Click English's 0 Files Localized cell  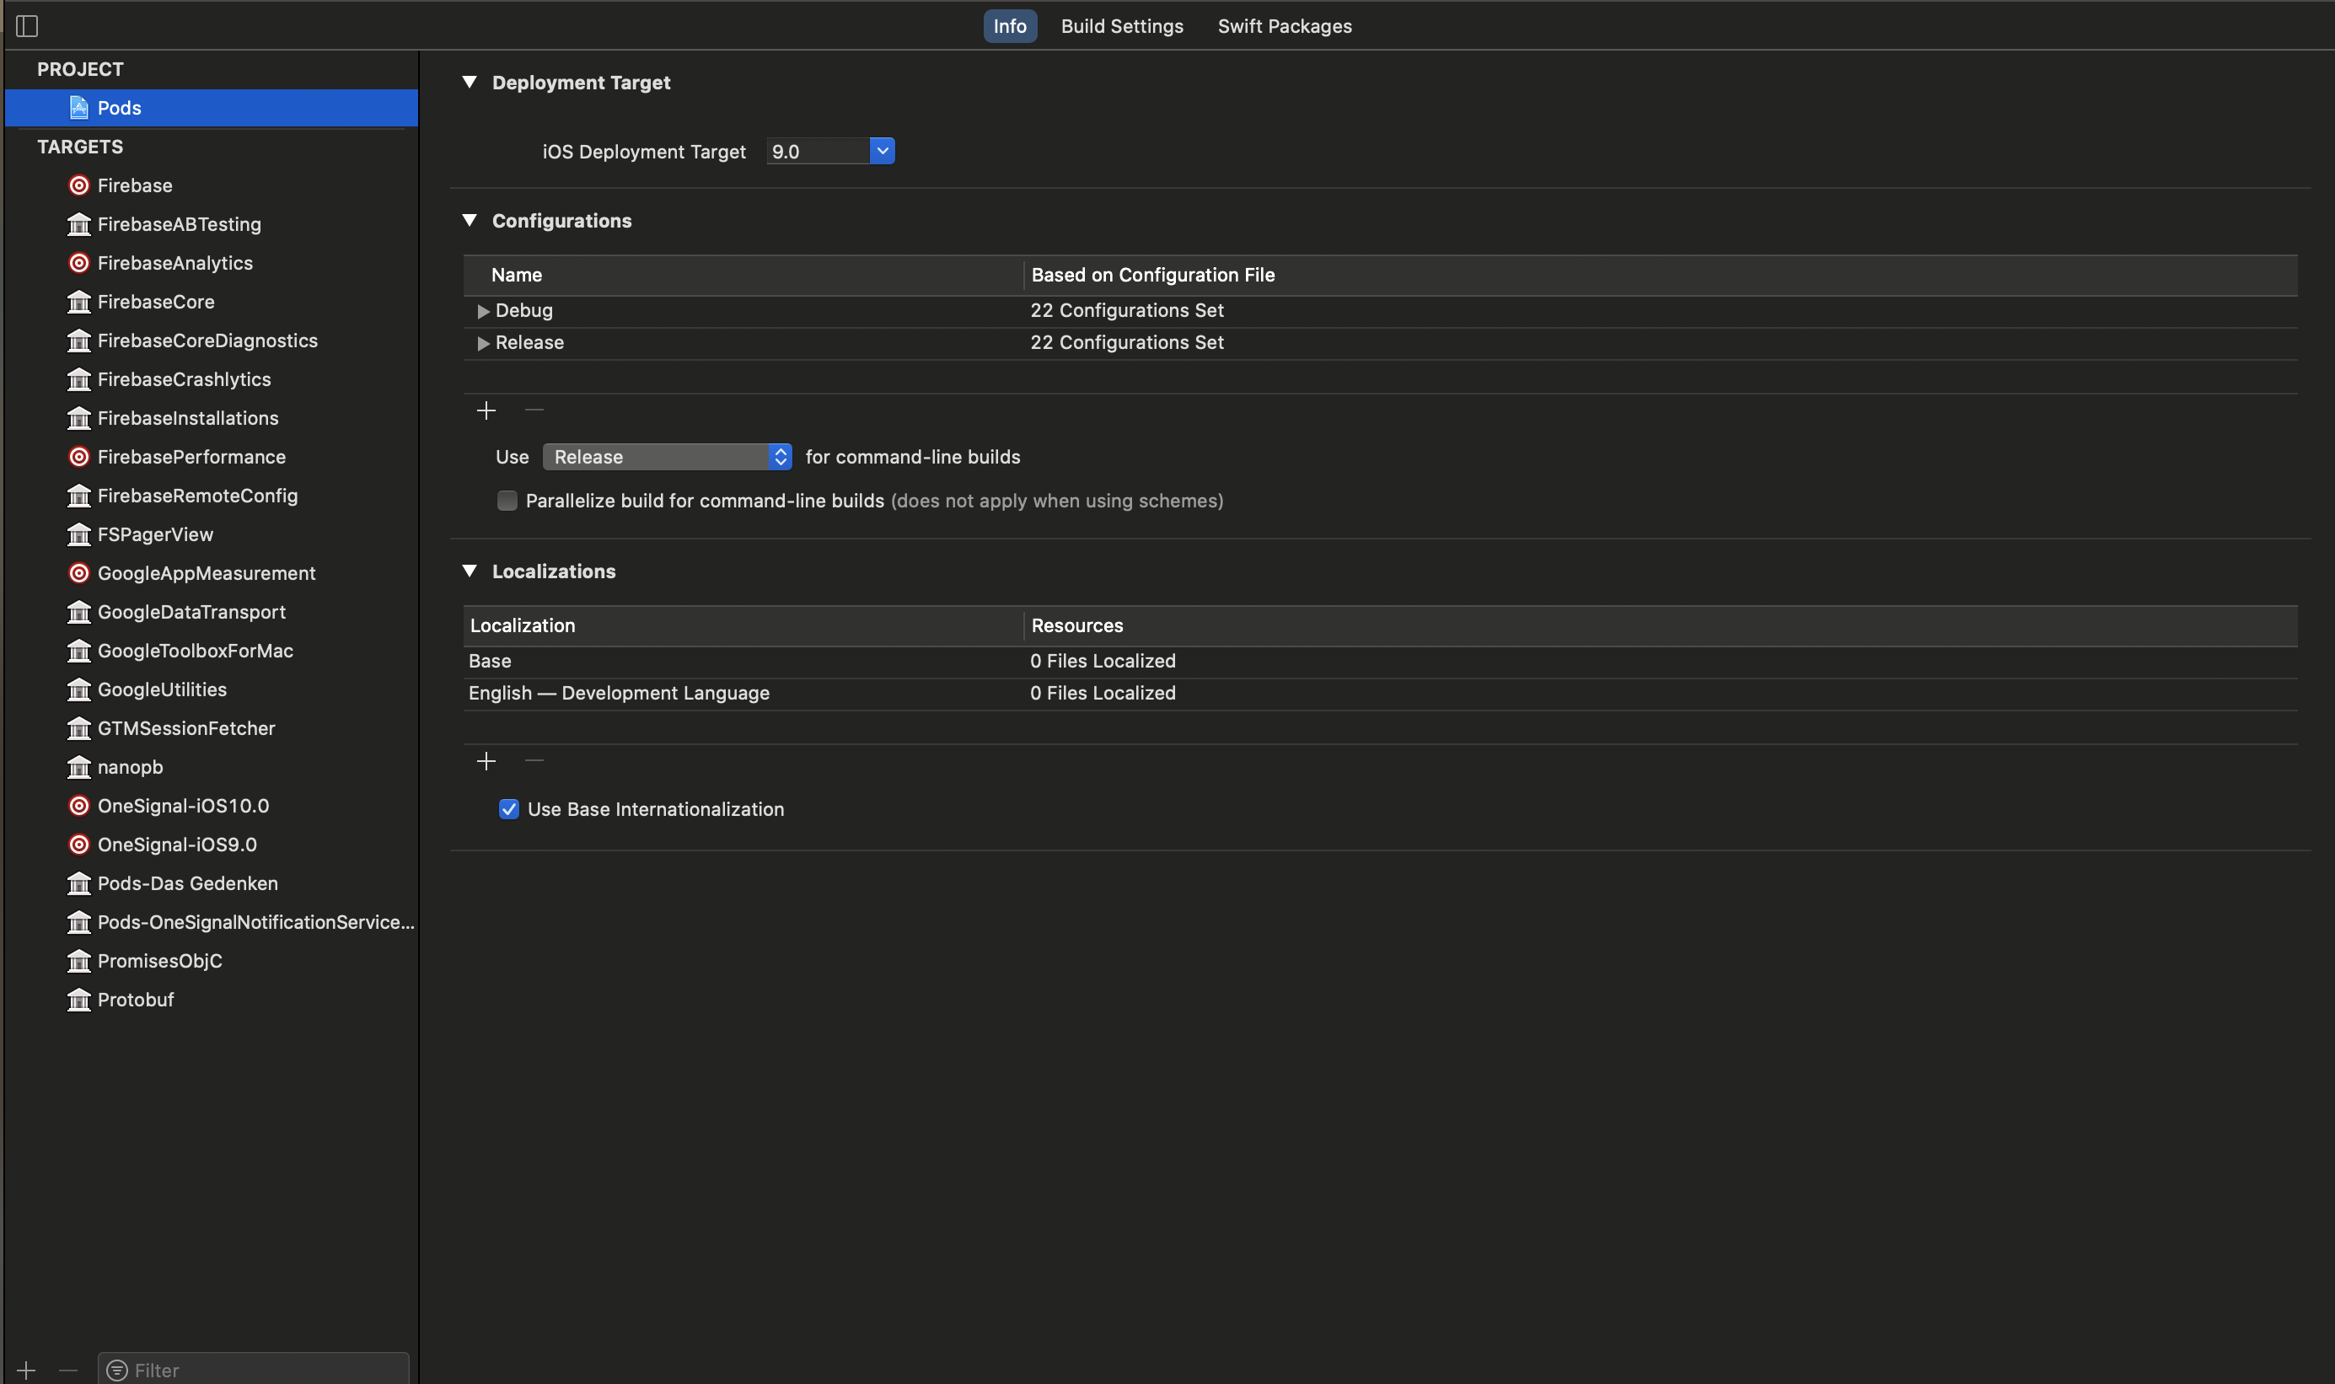(1103, 694)
